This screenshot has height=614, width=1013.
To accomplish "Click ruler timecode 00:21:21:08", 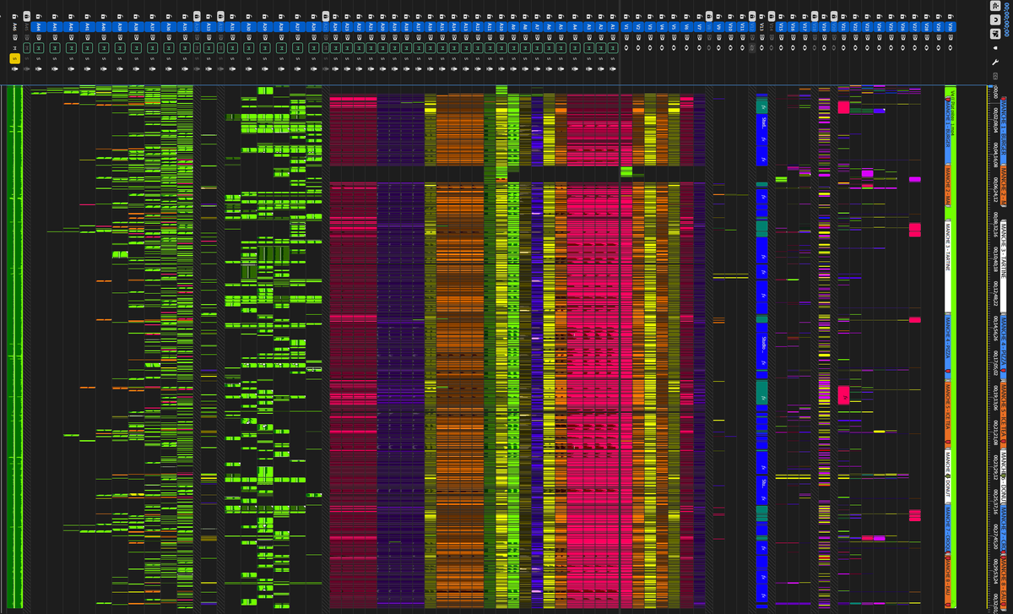I will tap(995, 432).
